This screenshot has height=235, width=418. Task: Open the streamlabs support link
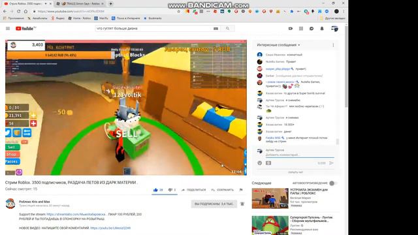(76, 214)
